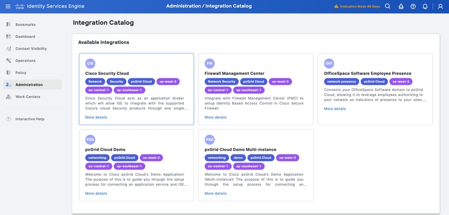Open the notifications bell

click(x=425, y=6)
